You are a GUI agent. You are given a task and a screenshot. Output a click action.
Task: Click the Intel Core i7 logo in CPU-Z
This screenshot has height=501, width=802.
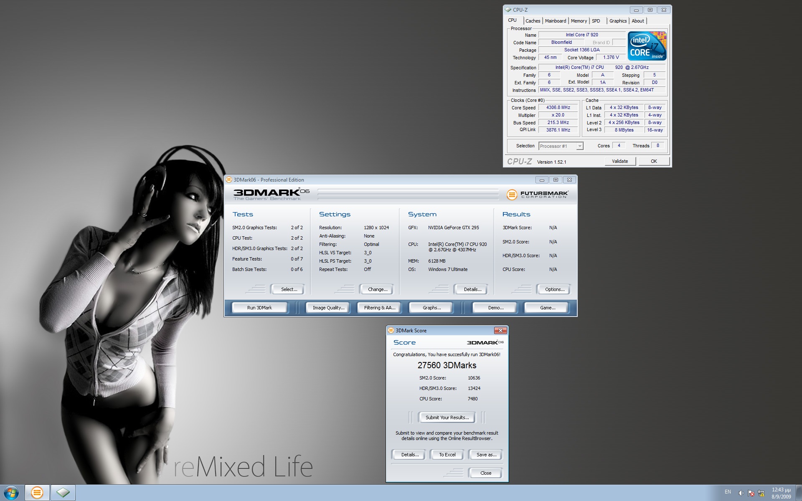pos(647,46)
